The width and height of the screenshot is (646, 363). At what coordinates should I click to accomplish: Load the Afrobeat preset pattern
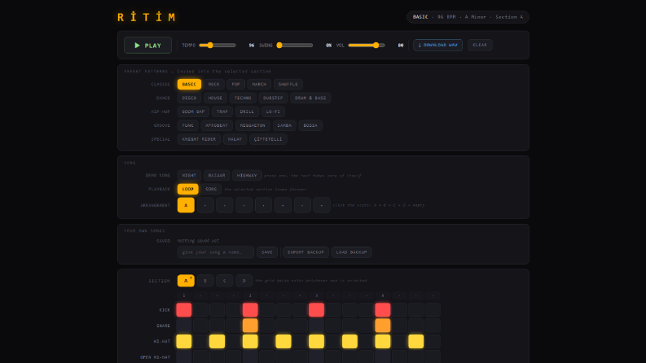pyautogui.click(x=217, y=125)
